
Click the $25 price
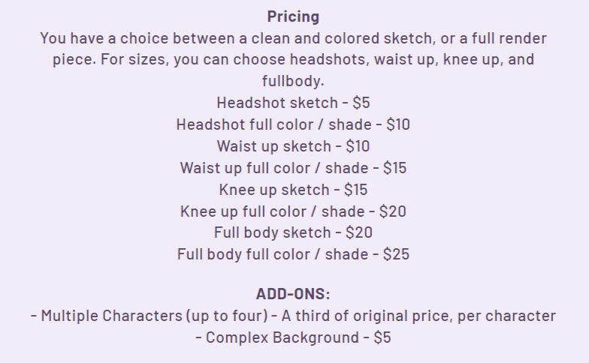[x=396, y=254]
